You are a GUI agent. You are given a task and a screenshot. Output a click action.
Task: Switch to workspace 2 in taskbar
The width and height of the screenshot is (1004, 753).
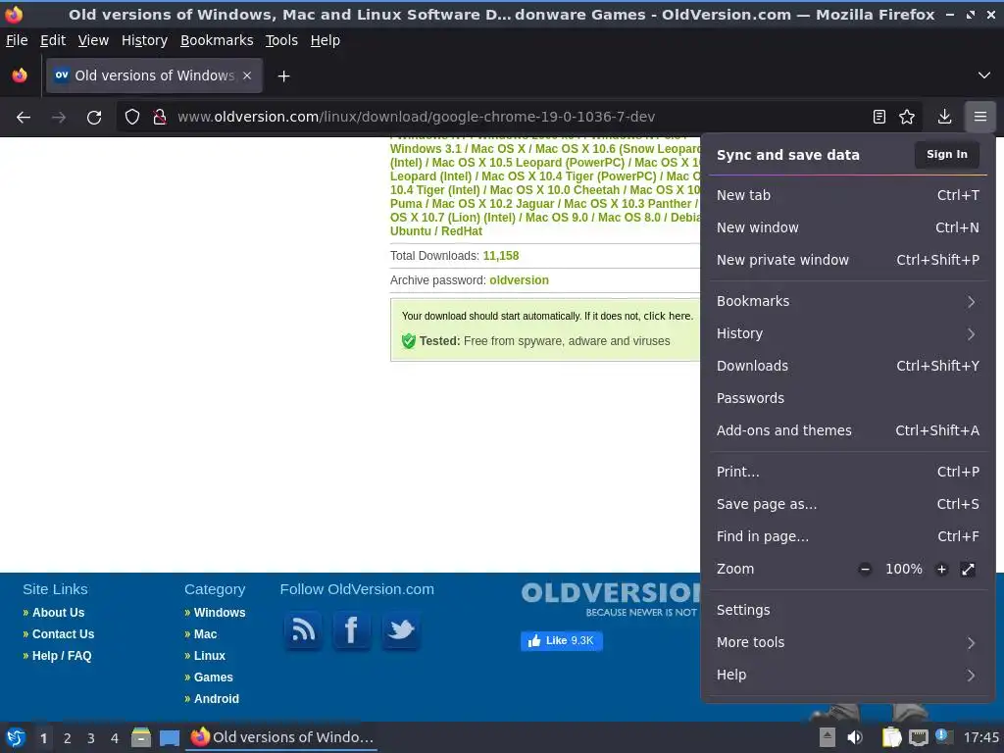pos(68,738)
